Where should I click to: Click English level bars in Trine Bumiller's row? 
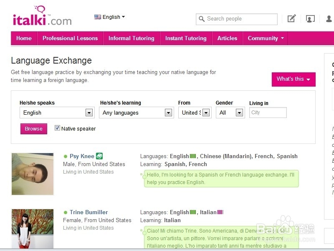[x=193, y=212]
